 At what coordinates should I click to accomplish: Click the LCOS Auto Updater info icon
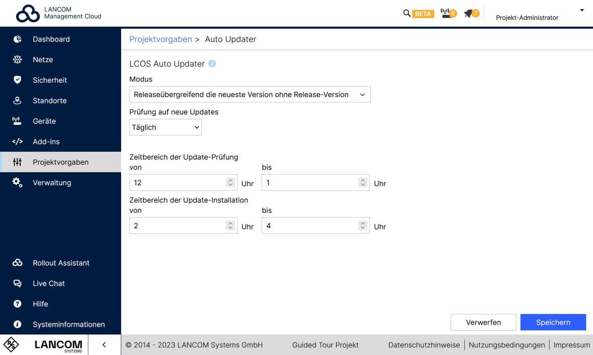point(212,63)
